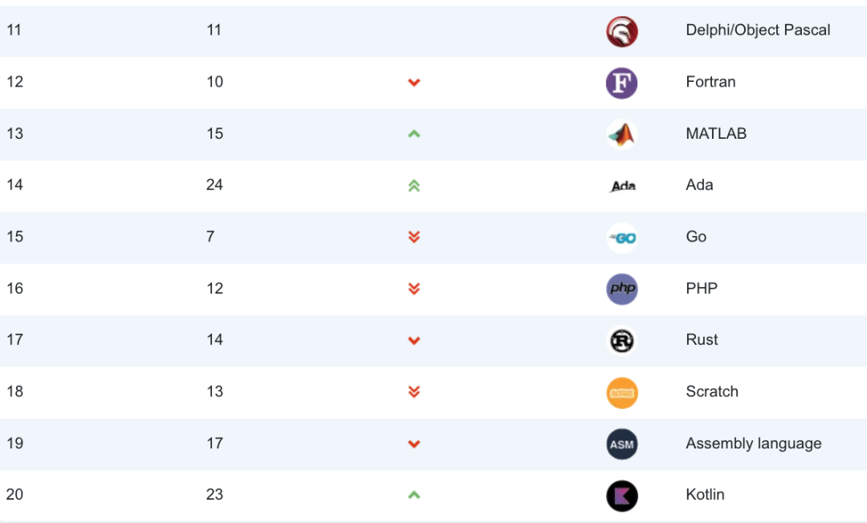Click the red down arrow for Fortran
Image resolution: width=867 pixels, height=523 pixels.
click(414, 83)
